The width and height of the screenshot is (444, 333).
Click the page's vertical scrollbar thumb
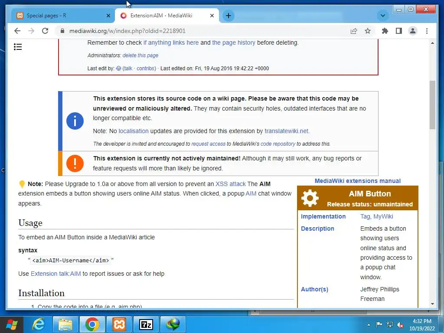point(432,105)
